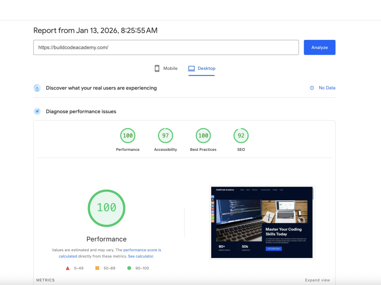Screen dimensions: 381x285
Task: Click the large Performance title text
Action: [x=106, y=239]
